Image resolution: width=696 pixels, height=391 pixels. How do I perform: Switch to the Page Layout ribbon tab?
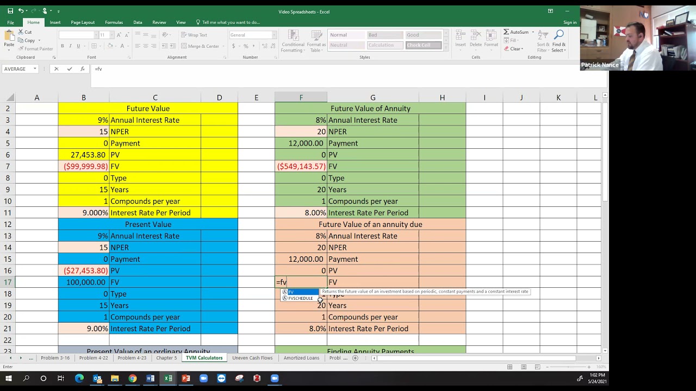(83, 22)
